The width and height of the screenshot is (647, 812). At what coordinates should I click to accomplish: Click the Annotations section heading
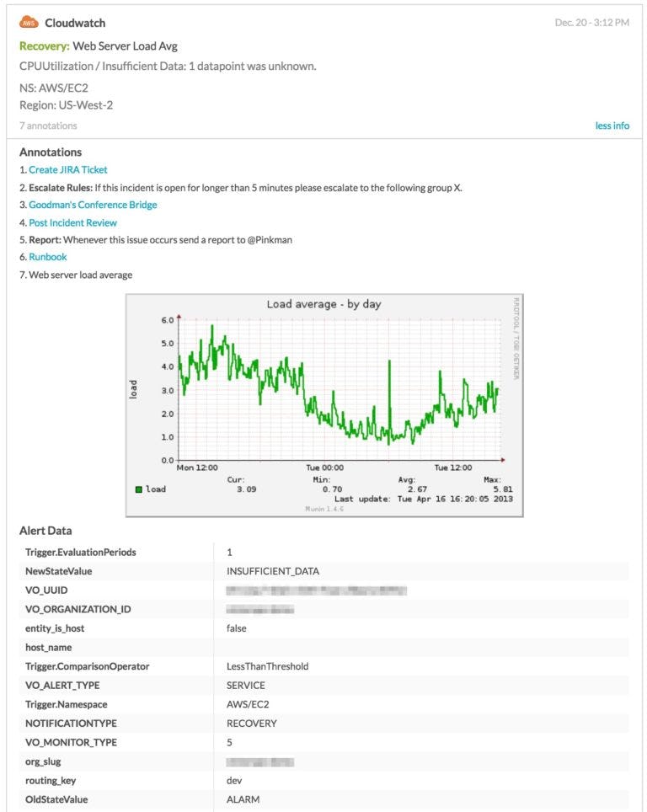click(51, 152)
